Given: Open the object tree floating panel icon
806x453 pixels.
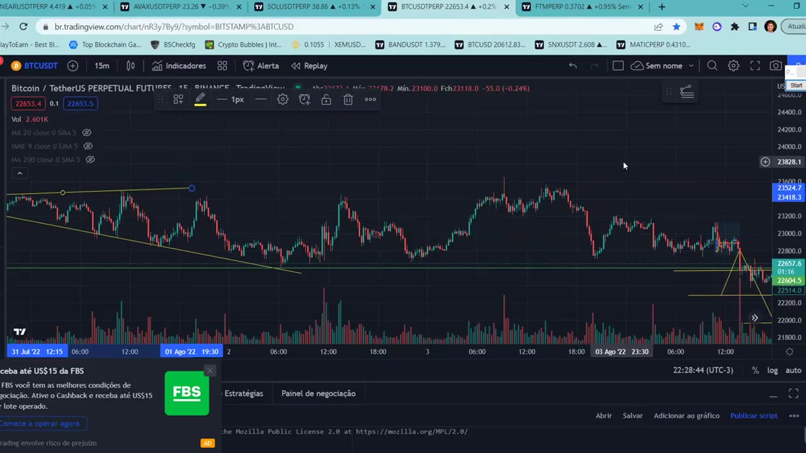Looking at the screenshot, I should pos(687,92).
